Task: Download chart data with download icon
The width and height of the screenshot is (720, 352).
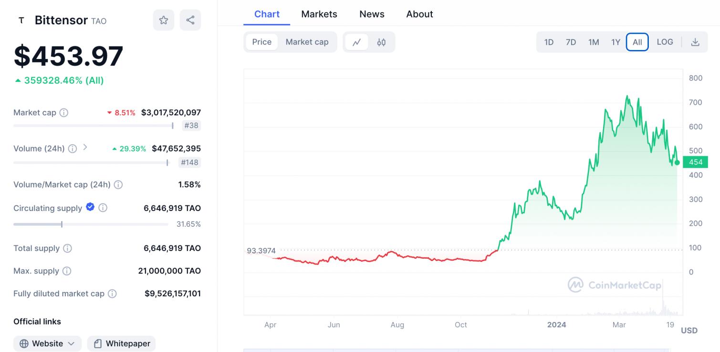Action: pyautogui.click(x=695, y=42)
